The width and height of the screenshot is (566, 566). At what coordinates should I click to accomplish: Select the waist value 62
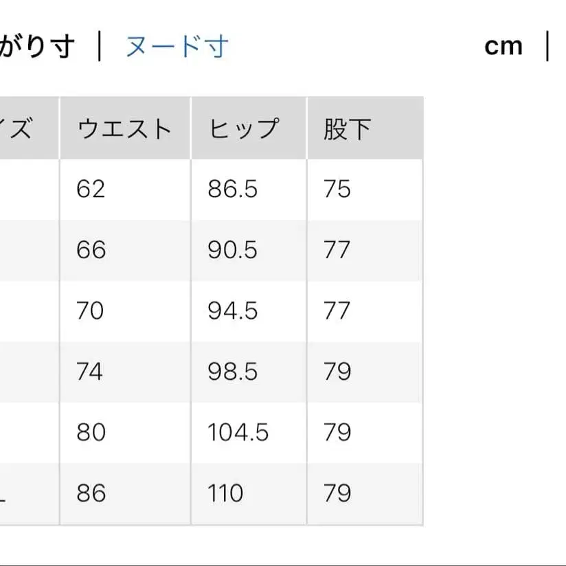89,189
